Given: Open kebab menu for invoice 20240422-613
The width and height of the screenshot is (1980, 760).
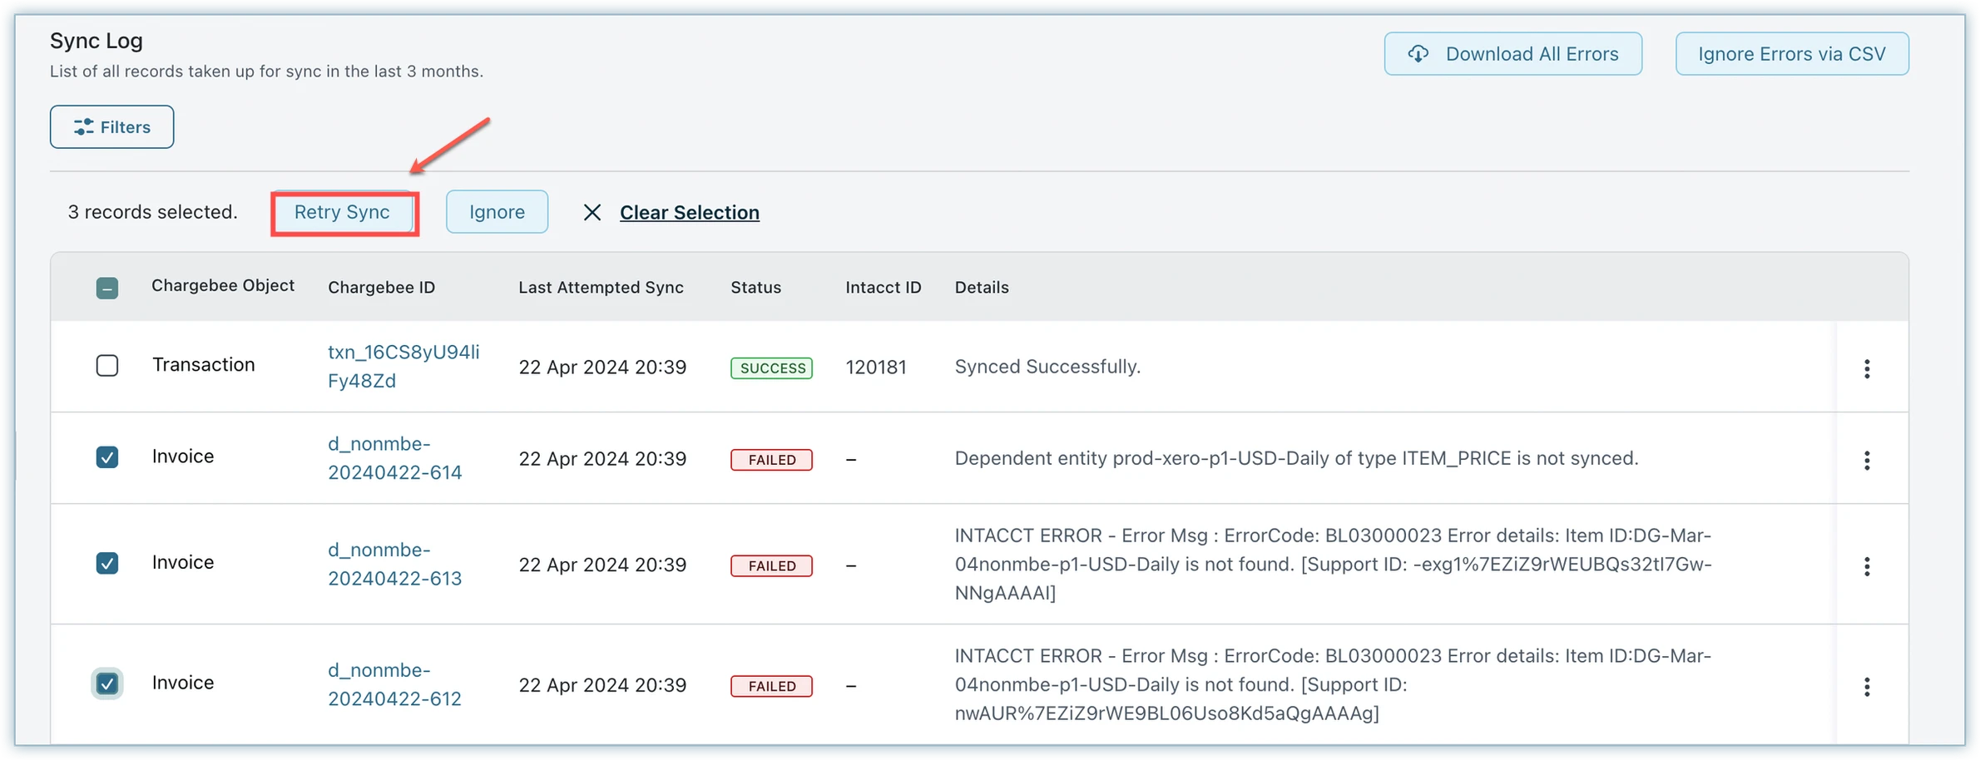Looking at the screenshot, I should [1867, 566].
